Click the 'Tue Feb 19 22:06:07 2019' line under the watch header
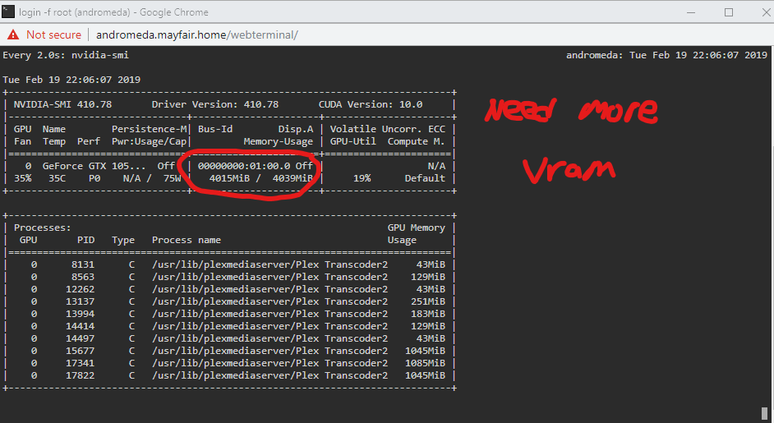The width and height of the screenshot is (774, 423). 71,80
